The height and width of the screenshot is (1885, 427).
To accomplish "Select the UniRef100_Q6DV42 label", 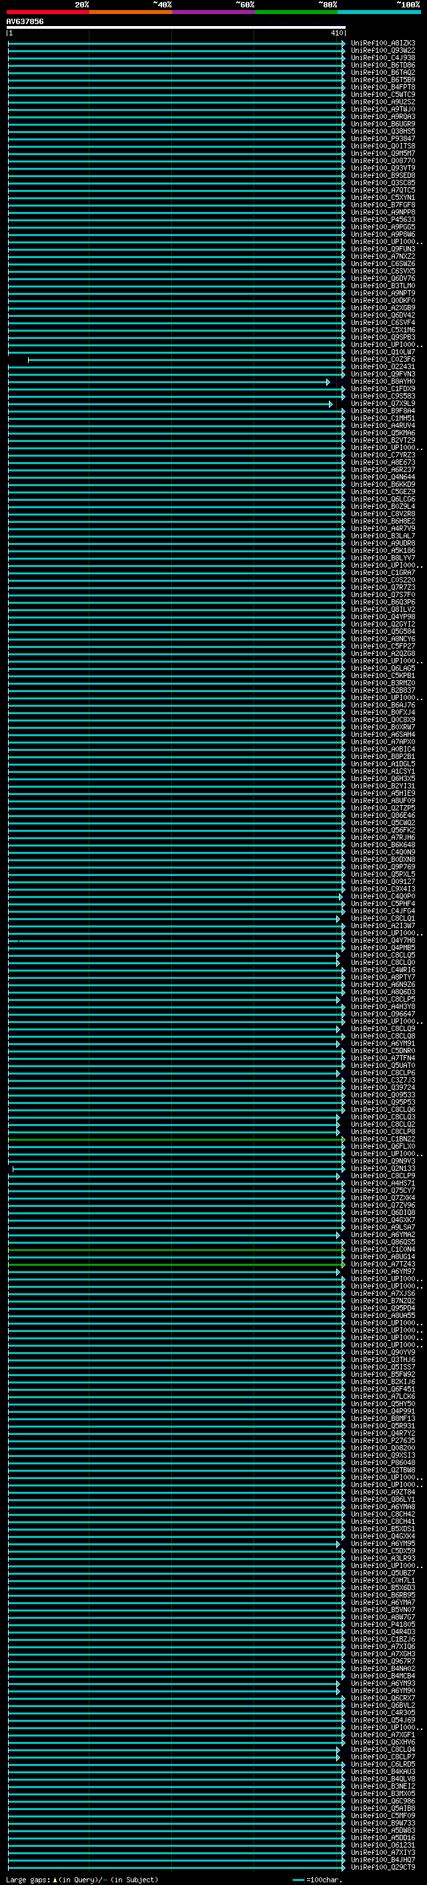I will tap(382, 316).
